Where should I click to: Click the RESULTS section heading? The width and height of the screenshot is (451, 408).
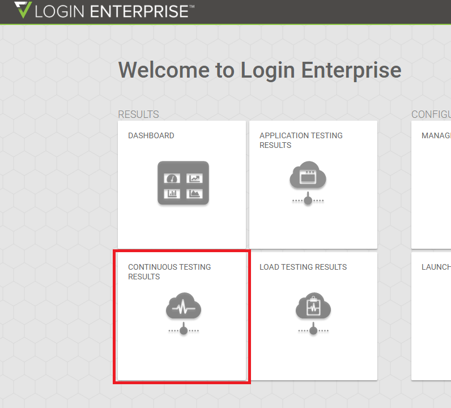tap(138, 114)
